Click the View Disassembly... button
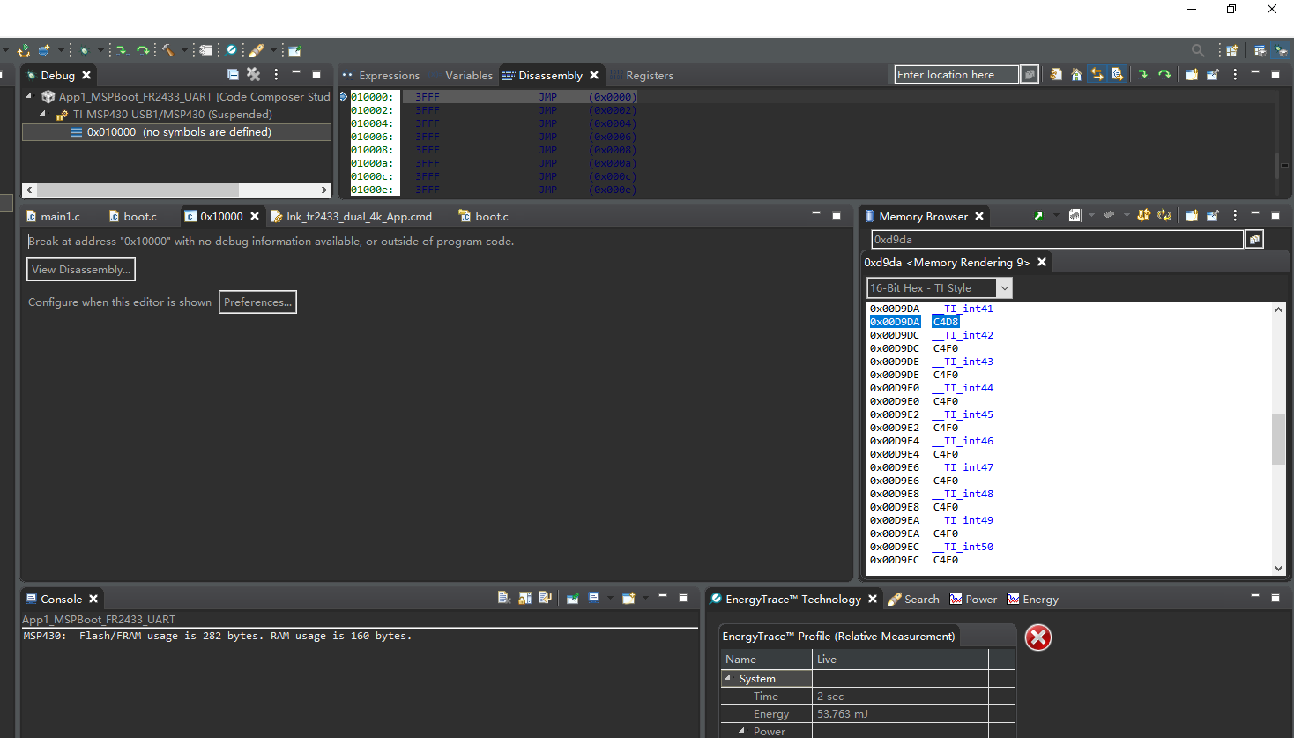This screenshot has height=738, width=1294. point(81,270)
